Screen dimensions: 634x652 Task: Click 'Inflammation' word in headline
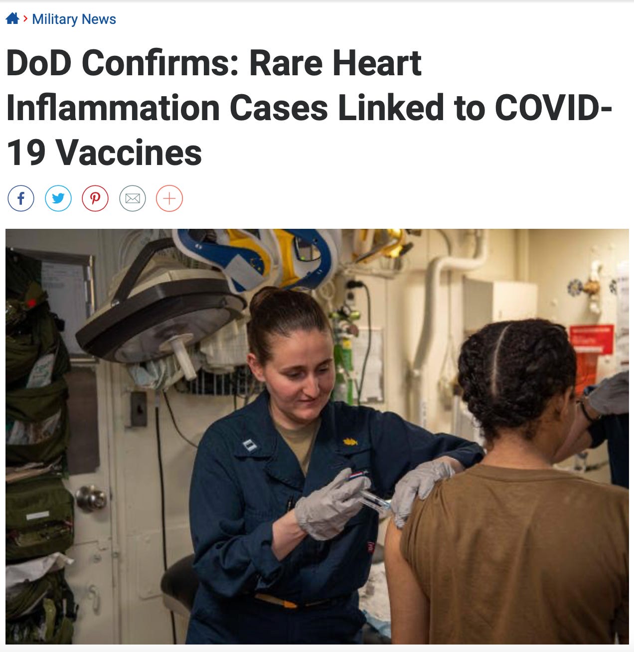click(x=113, y=108)
